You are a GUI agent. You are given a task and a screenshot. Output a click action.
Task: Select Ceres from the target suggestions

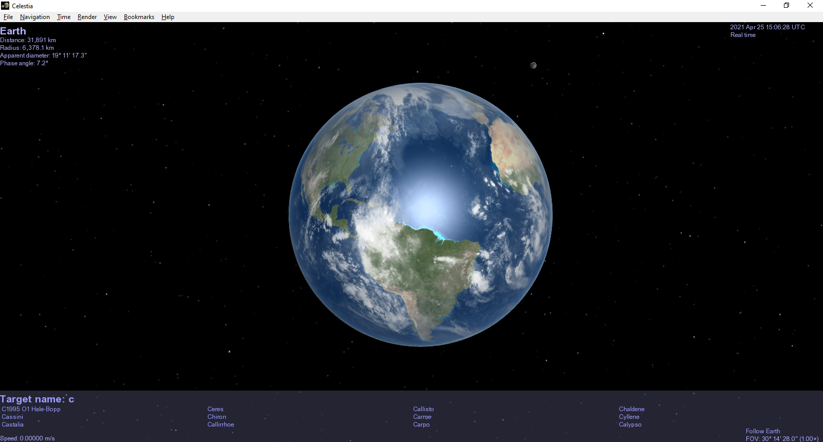click(x=216, y=409)
